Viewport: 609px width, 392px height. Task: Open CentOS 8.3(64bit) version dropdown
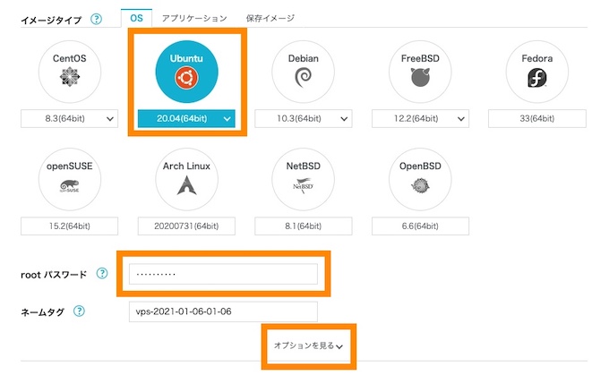click(70, 119)
